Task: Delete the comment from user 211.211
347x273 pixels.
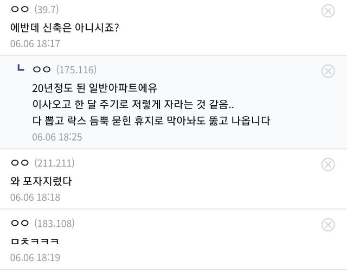Action: [328, 164]
